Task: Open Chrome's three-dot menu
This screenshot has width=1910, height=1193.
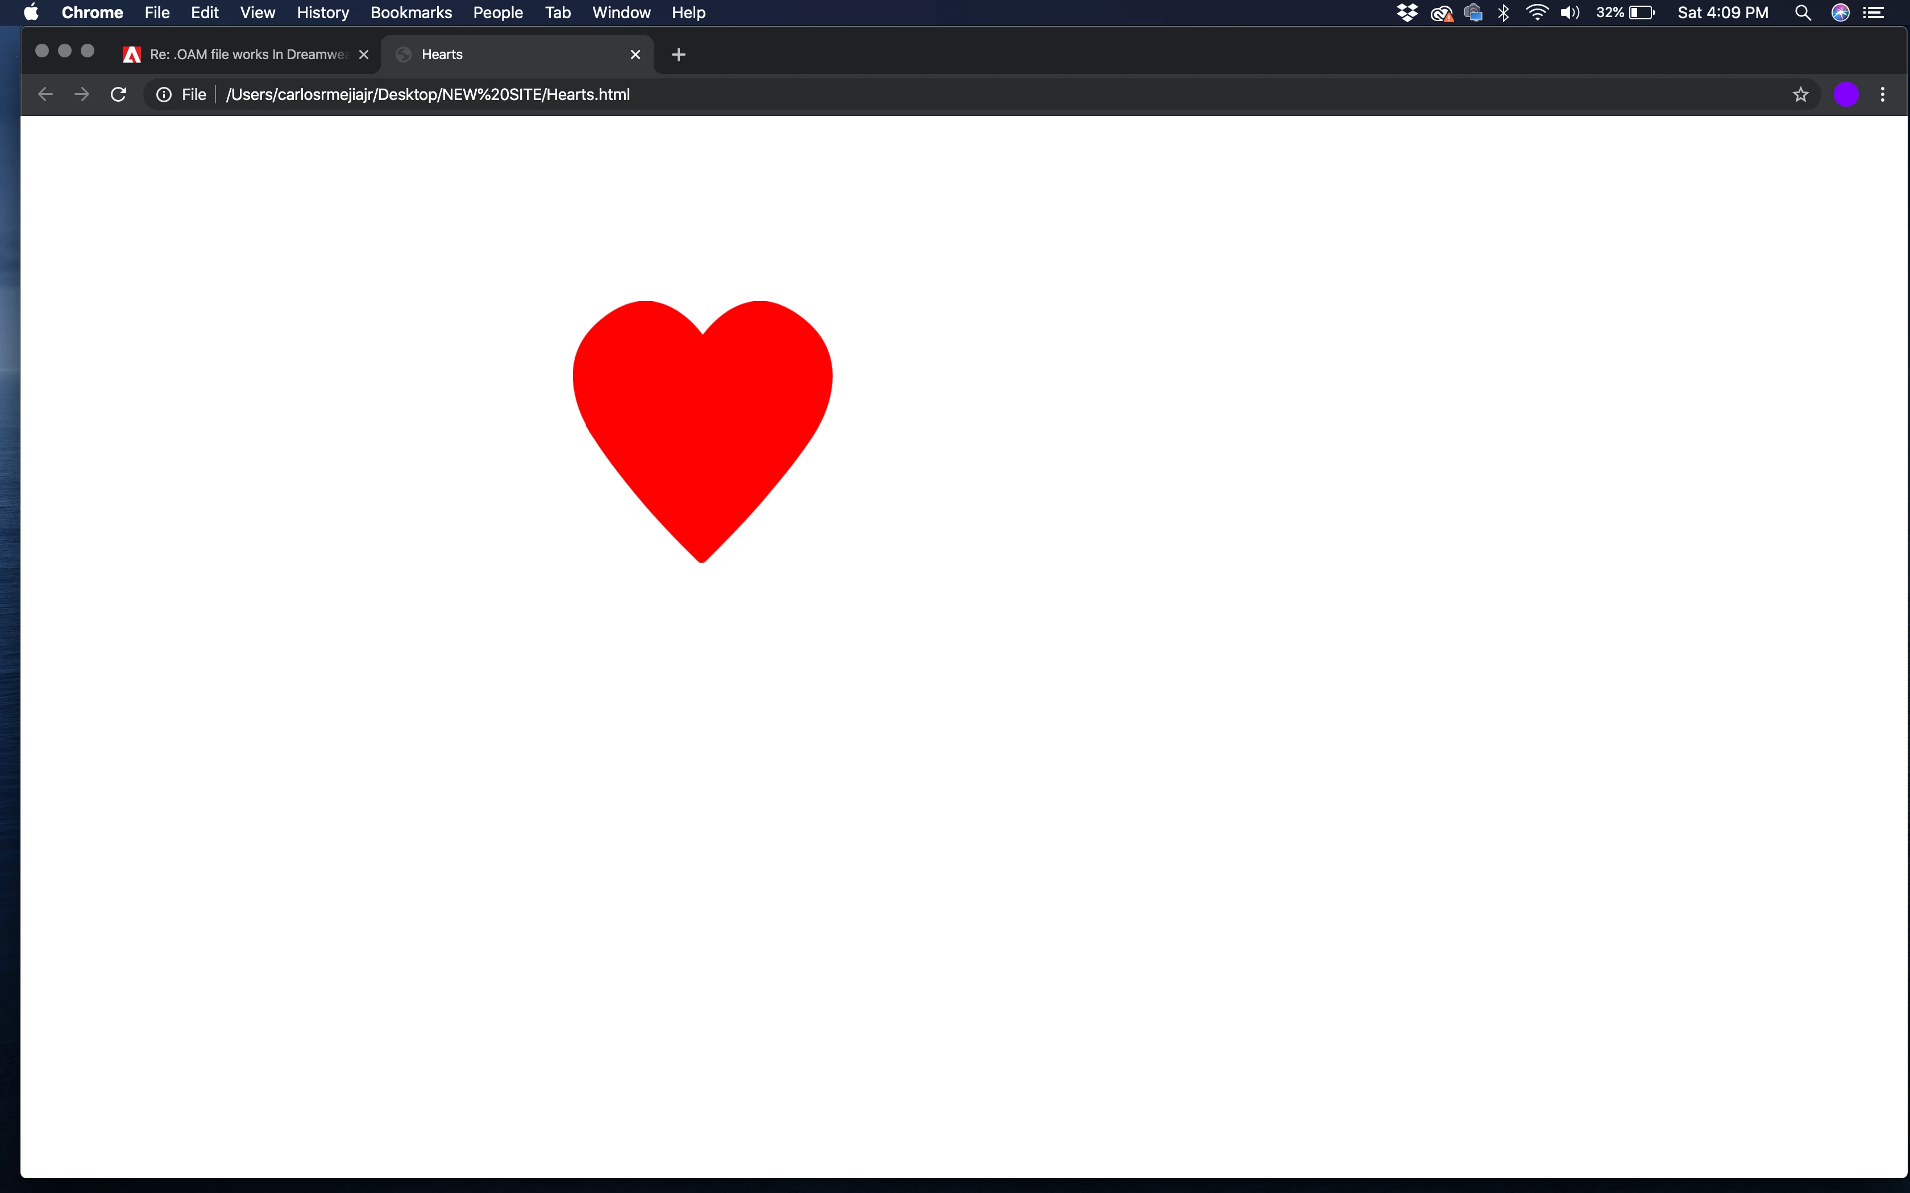Action: (1882, 95)
